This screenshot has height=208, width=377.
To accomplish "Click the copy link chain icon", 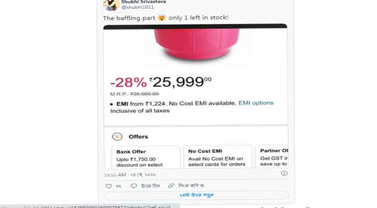I will 171,186.
